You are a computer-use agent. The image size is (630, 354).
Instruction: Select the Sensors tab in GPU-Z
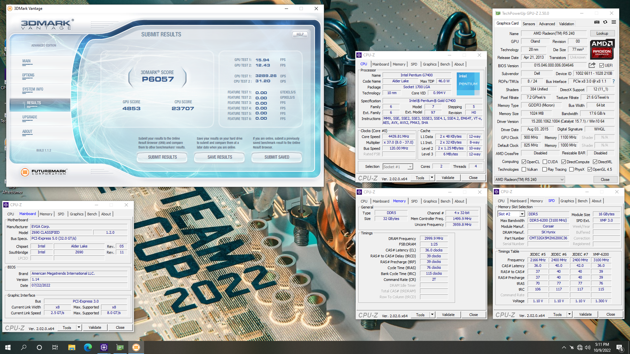click(529, 24)
